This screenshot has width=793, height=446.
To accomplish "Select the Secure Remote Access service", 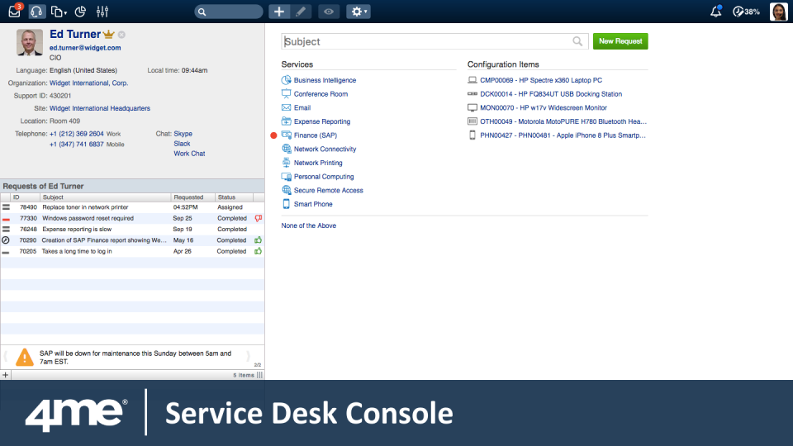I will click(x=328, y=190).
